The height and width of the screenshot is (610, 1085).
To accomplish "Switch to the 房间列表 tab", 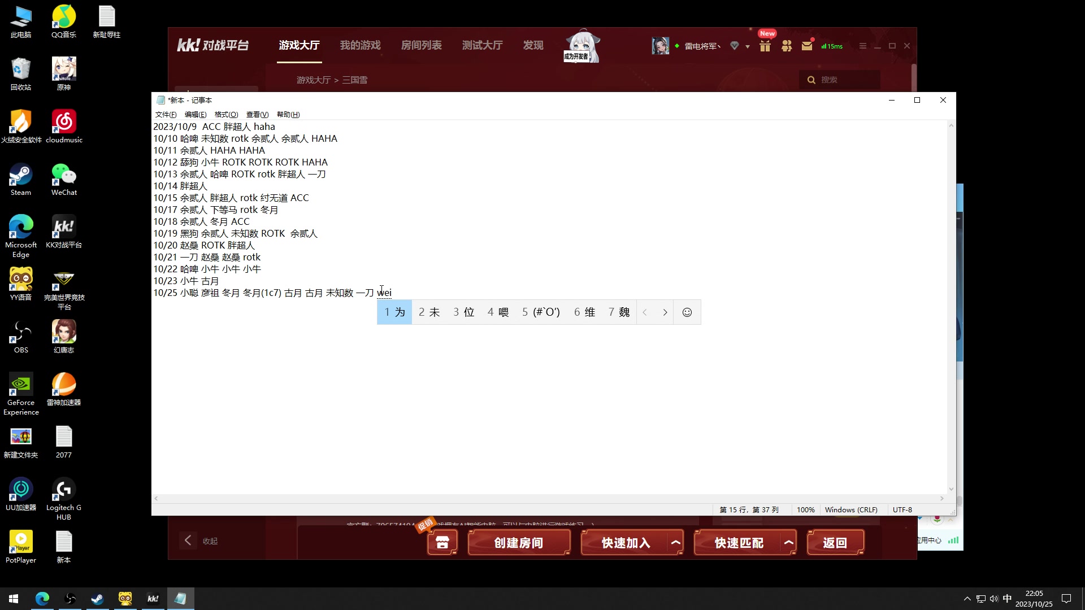I will coord(421,45).
